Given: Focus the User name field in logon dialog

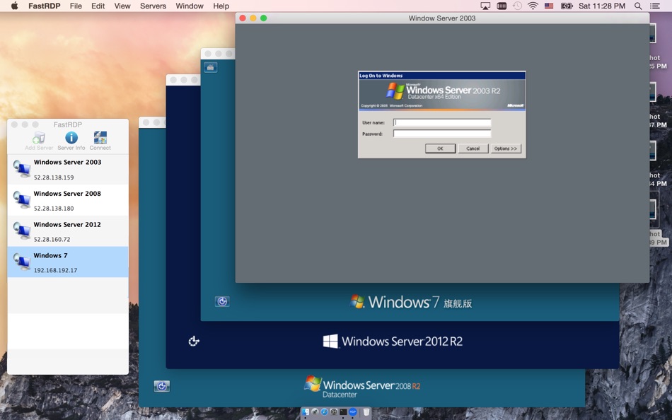Looking at the screenshot, I should pyautogui.click(x=442, y=122).
